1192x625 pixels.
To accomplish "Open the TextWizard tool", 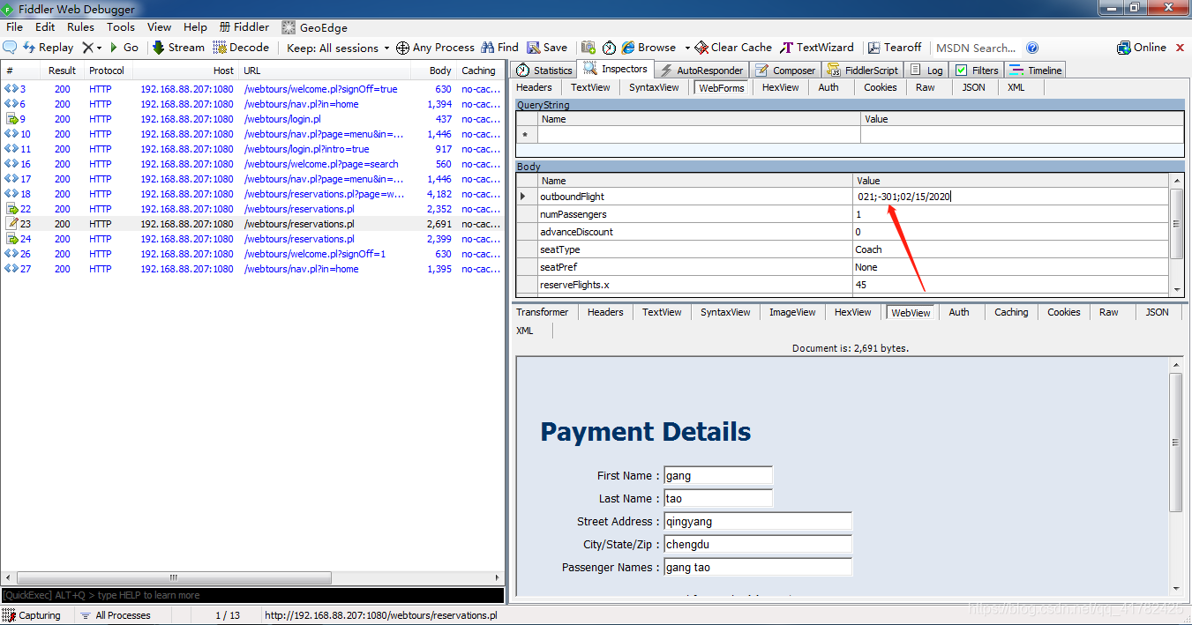I will point(816,48).
